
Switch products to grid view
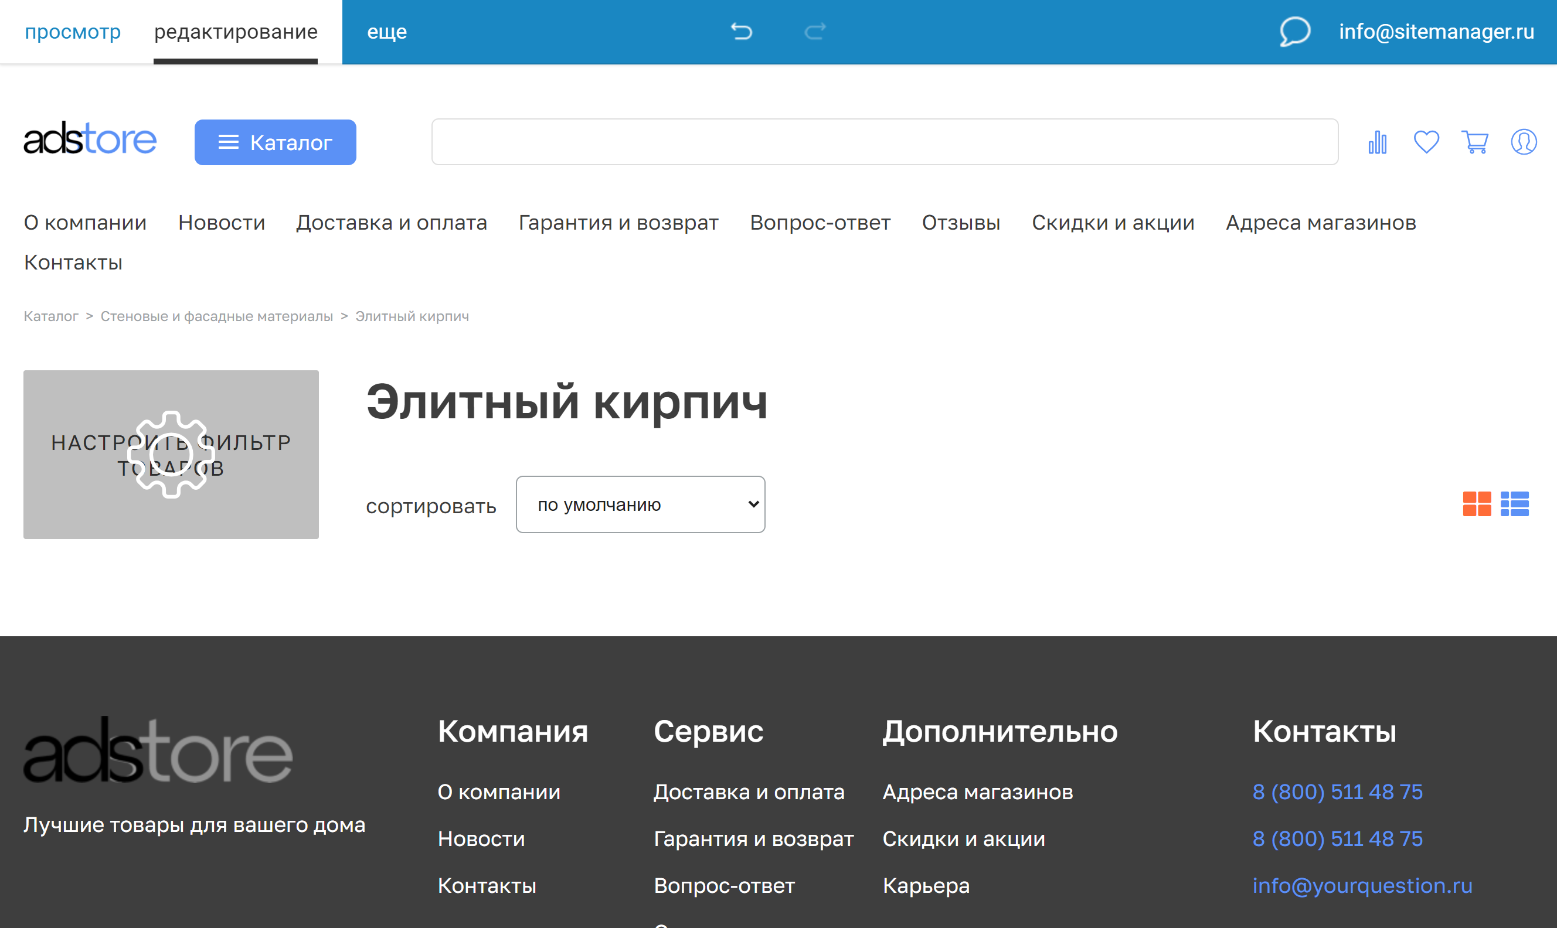point(1478,504)
